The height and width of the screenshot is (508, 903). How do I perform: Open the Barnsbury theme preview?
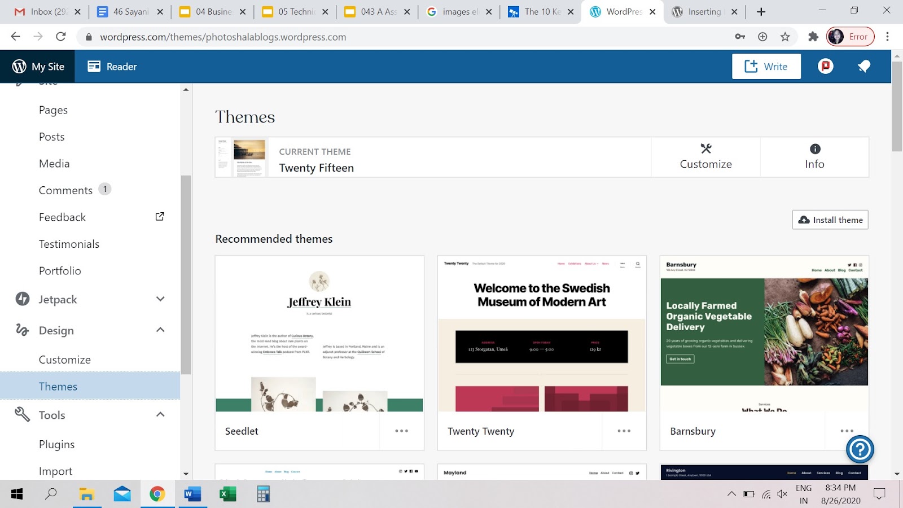click(x=764, y=334)
